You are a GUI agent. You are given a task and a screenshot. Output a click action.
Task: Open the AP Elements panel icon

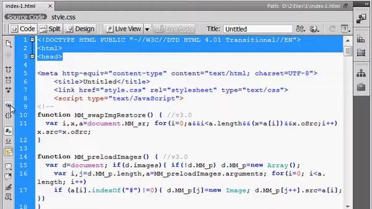tap(361, 53)
